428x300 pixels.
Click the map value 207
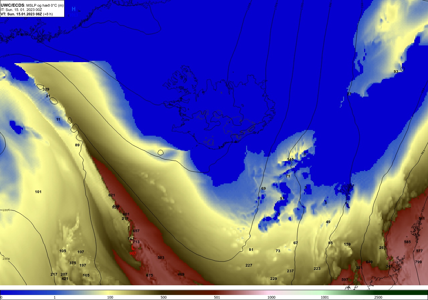[x=64, y=274]
